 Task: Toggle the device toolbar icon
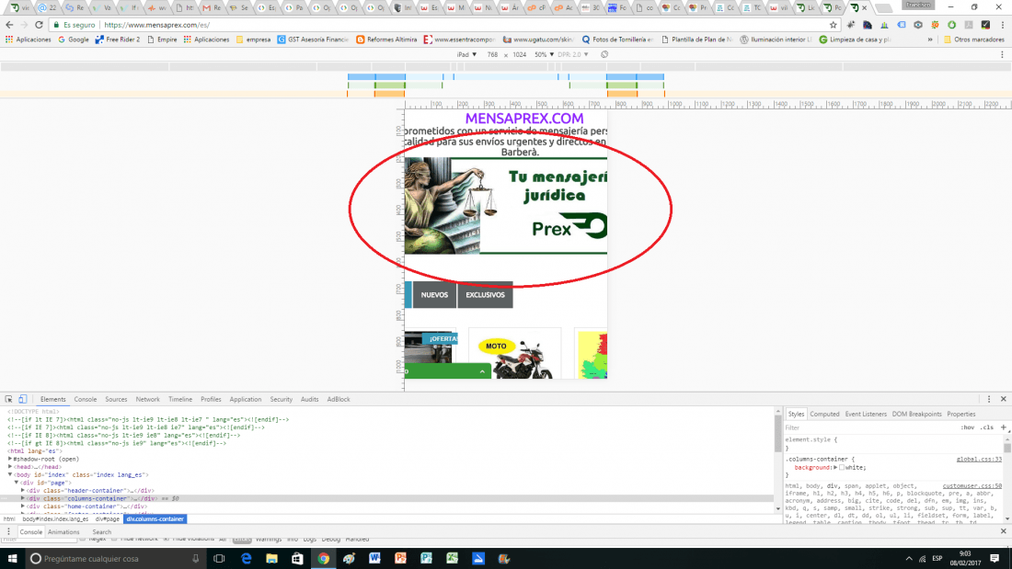coord(23,399)
